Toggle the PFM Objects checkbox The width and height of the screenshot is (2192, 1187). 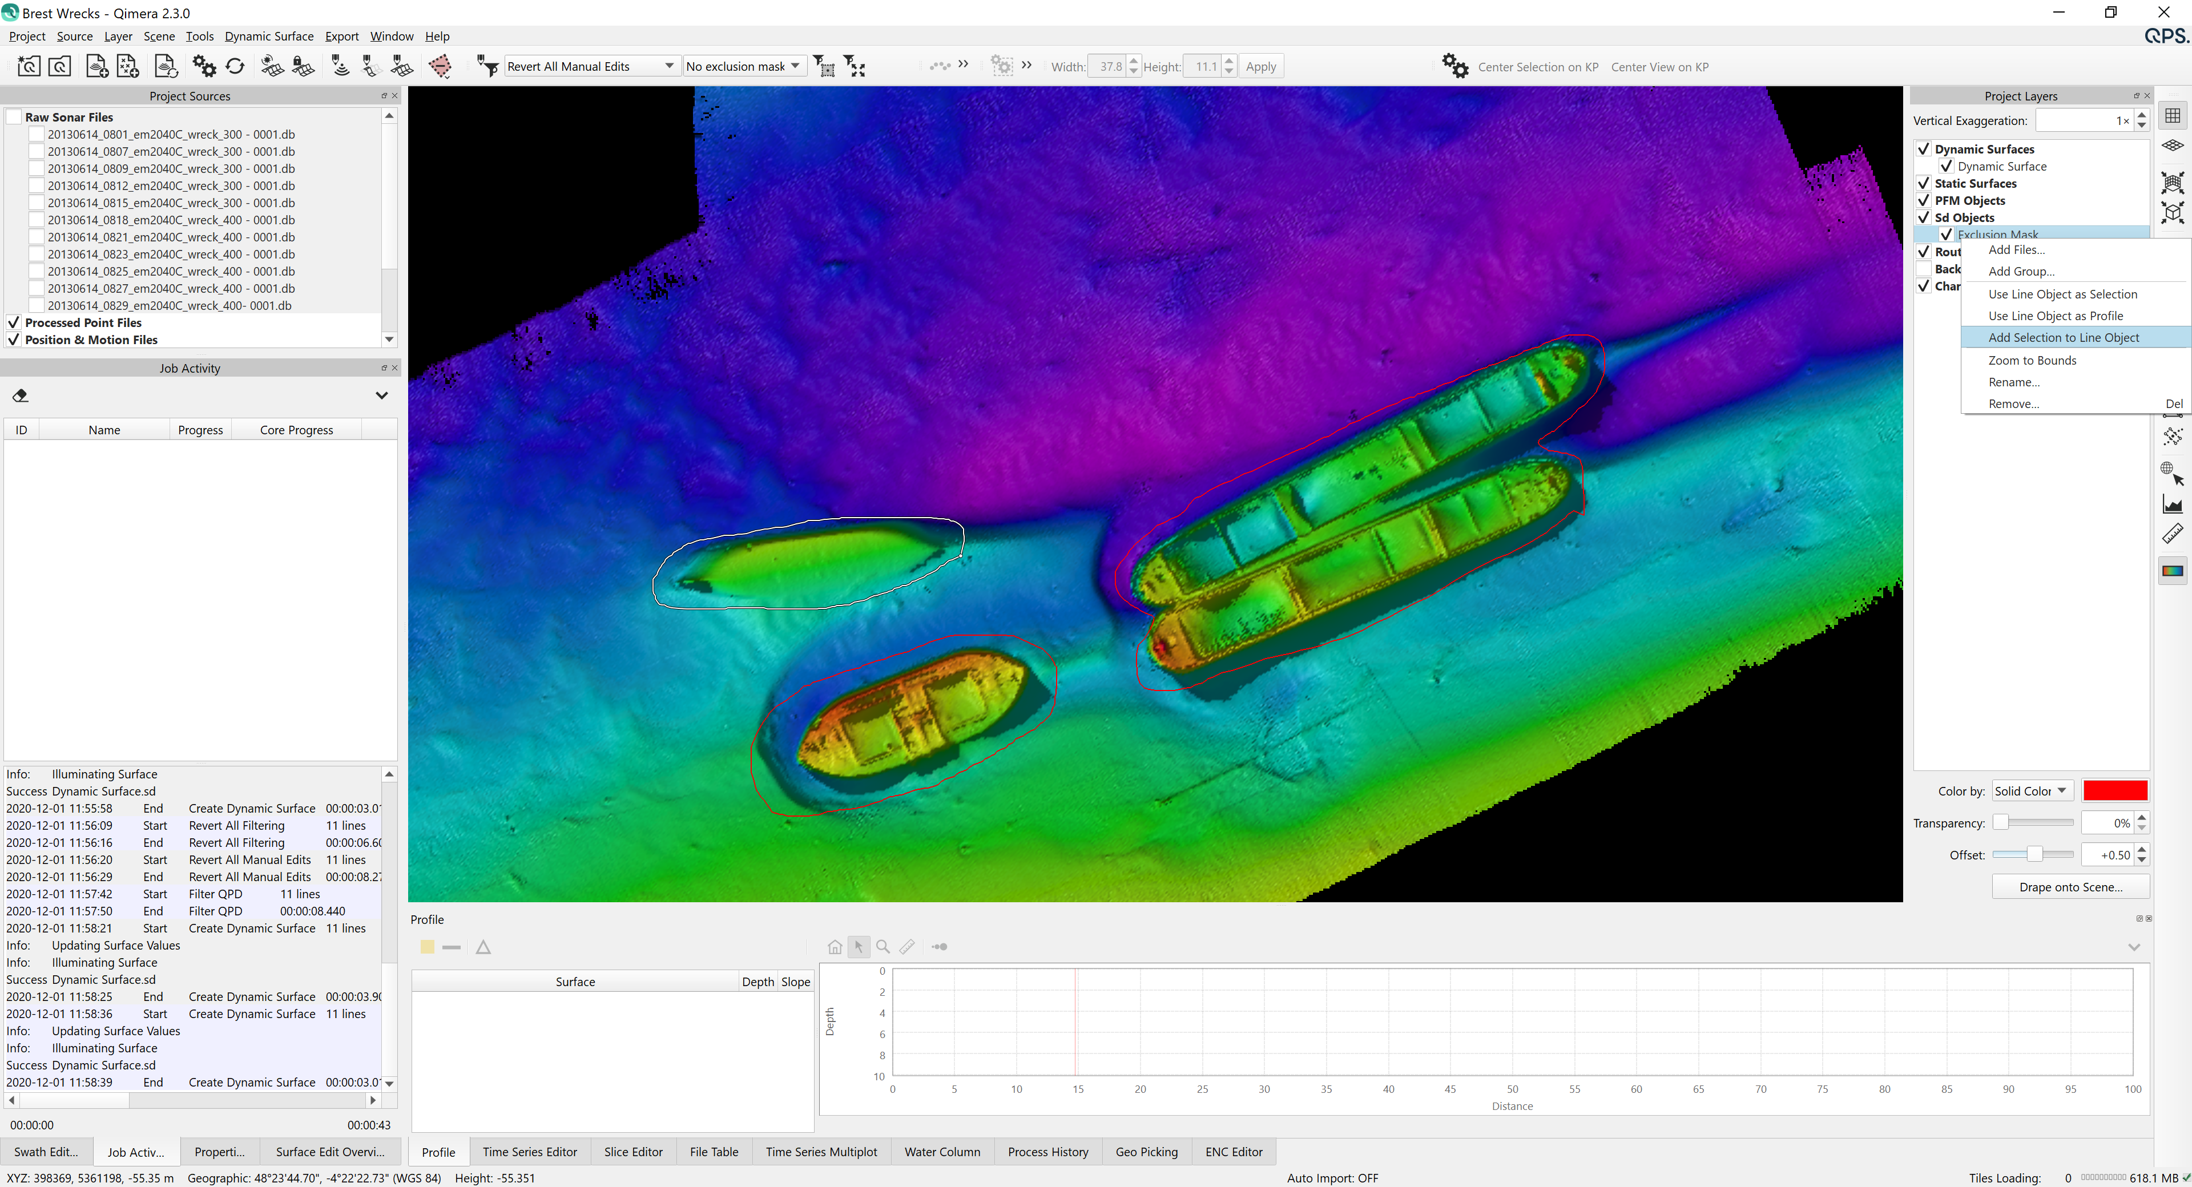click(x=1923, y=201)
